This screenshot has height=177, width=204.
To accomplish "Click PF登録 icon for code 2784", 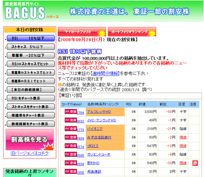I will click(x=71, y=111).
